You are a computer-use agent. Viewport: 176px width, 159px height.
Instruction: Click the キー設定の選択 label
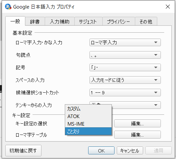pyautogui.click(x=31, y=124)
